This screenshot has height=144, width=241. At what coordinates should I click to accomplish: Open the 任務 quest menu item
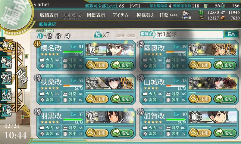click(x=169, y=15)
